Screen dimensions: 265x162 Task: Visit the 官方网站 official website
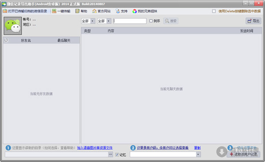[x=101, y=11]
